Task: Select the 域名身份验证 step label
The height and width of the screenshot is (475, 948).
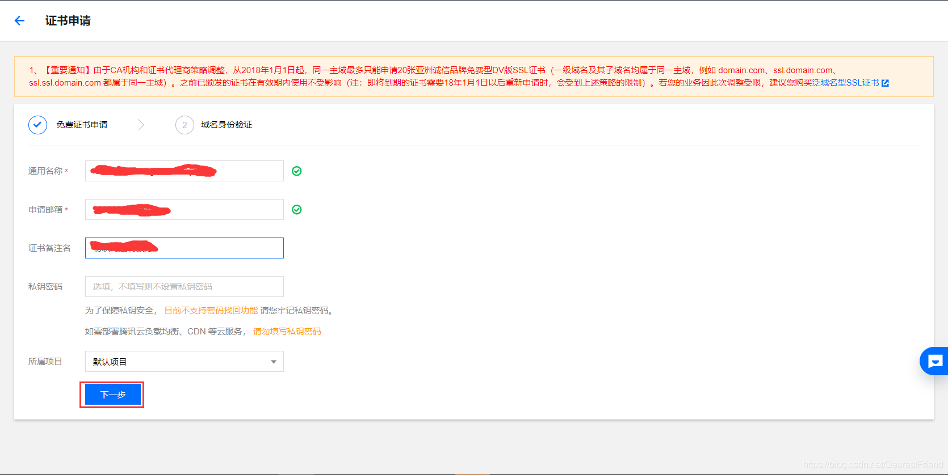Action: tap(226, 125)
